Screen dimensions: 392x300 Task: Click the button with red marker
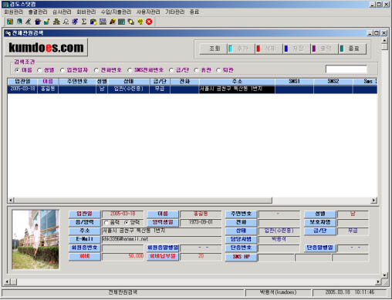(269, 49)
